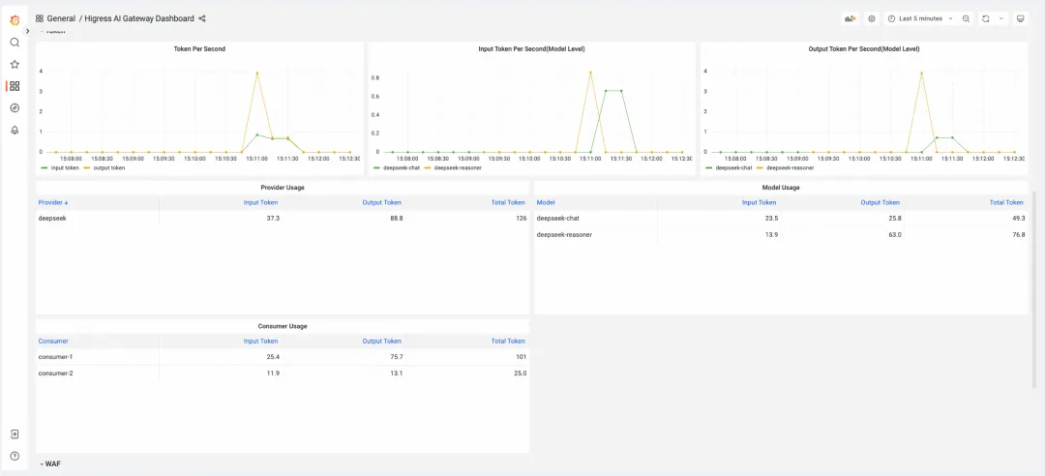
Task: Toggle deepseek-reasoner series in Output Token panel legend
Action: (790, 168)
